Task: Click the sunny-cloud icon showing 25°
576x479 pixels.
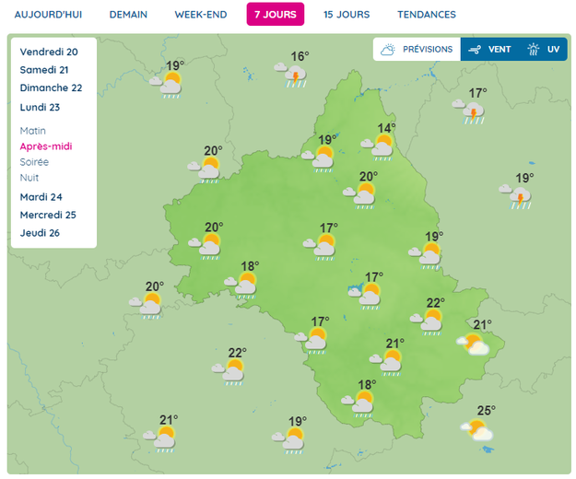Action: tap(476, 430)
